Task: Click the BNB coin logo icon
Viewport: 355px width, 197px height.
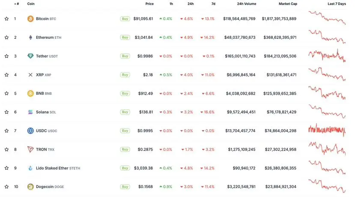Action: click(30, 93)
